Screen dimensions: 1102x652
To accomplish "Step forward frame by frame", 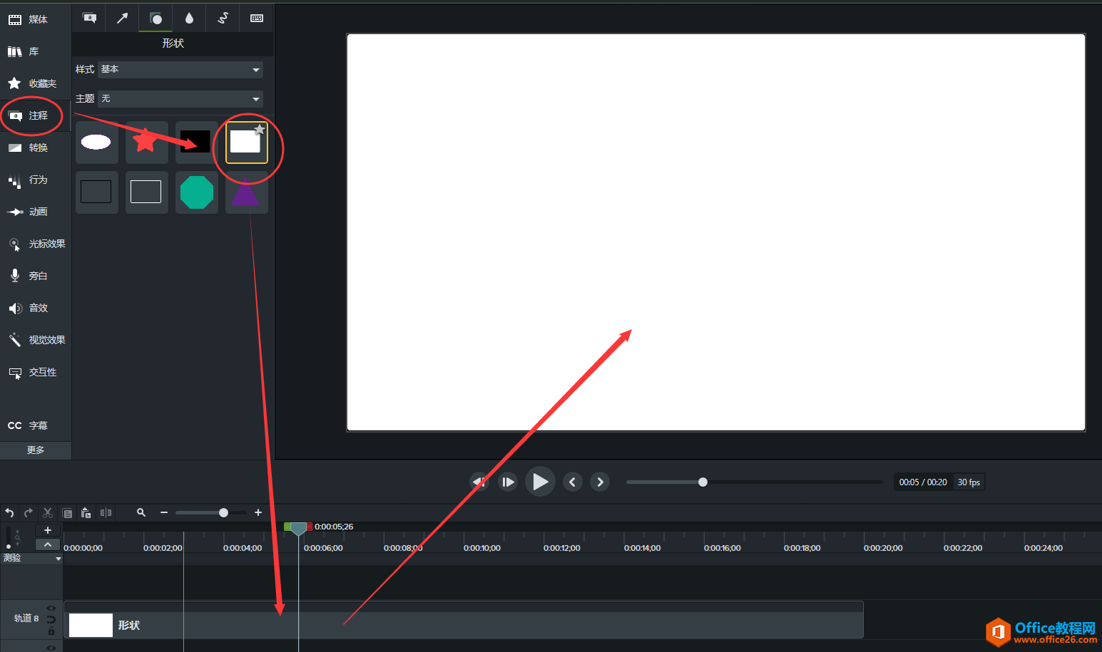I will point(508,482).
